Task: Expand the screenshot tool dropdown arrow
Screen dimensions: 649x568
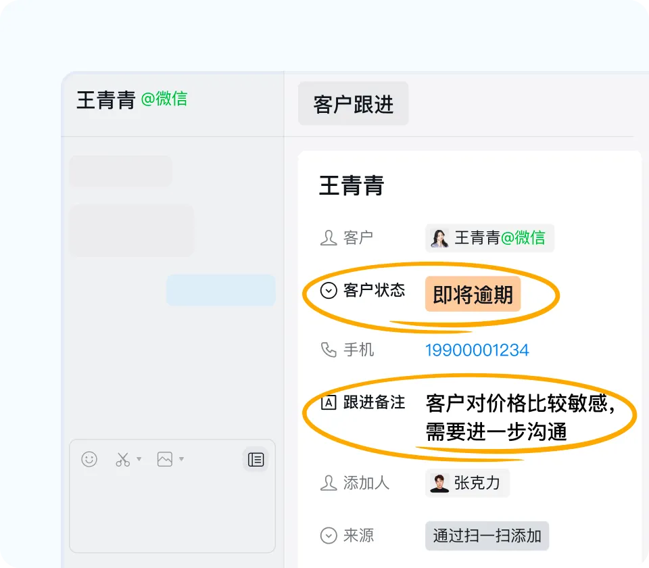Action: [x=138, y=459]
